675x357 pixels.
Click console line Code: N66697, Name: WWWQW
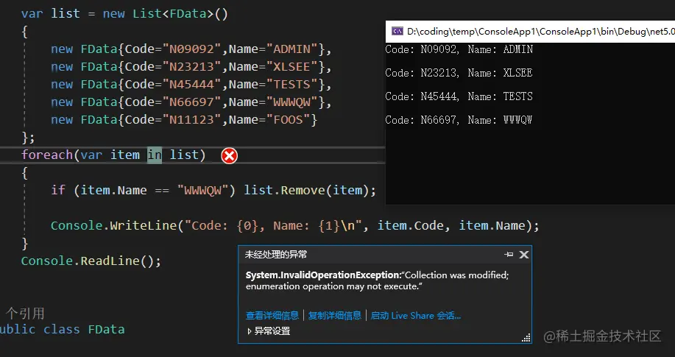pos(459,120)
